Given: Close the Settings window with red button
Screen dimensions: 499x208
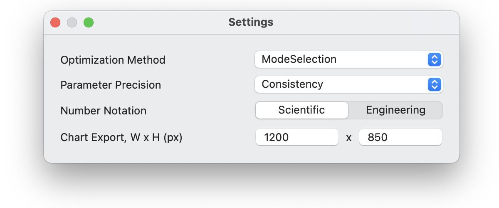Looking at the screenshot, I should coord(55,22).
